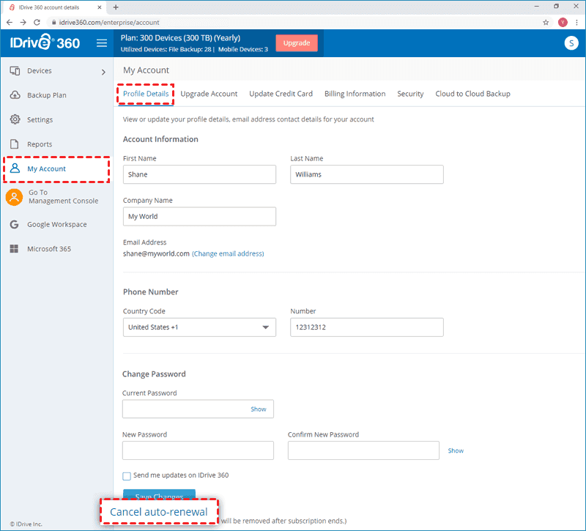
Task: Click the phone Number field
Action: (367, 327)
